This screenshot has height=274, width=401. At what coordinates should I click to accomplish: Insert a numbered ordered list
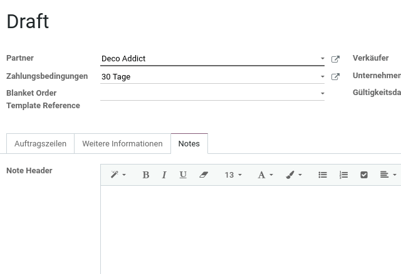pos(343,175)
